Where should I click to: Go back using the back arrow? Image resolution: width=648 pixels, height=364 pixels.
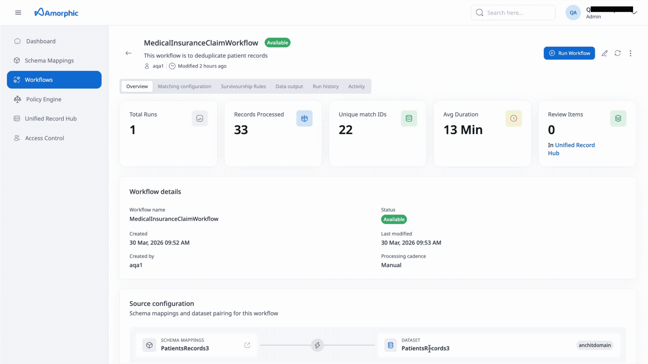click(128, 53)
